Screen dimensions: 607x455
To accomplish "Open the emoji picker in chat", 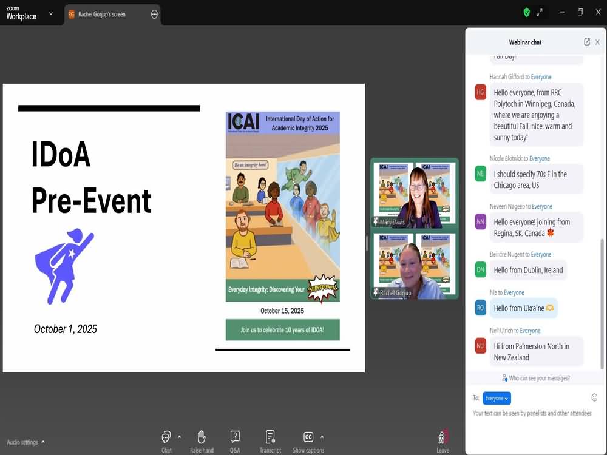I will tap(594, 397).
